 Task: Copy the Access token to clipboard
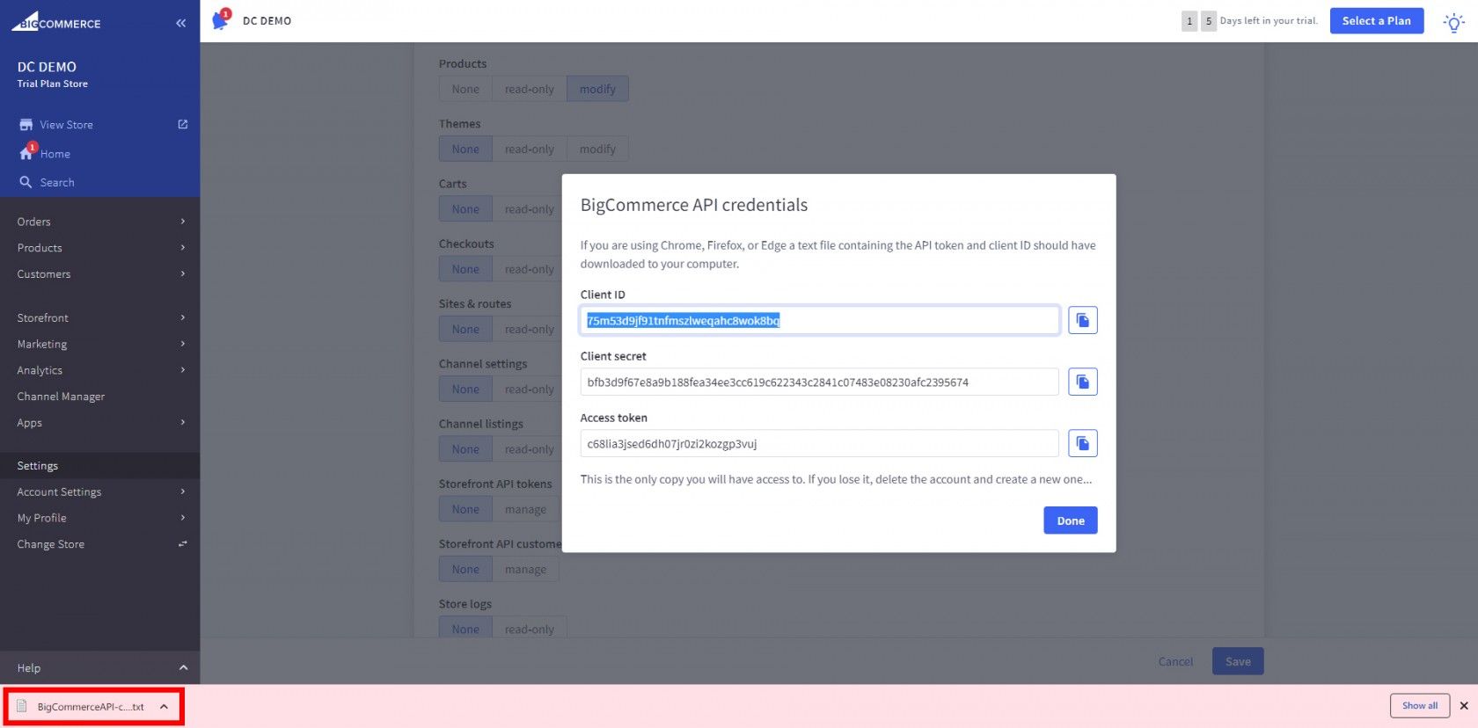point(1083,443)
